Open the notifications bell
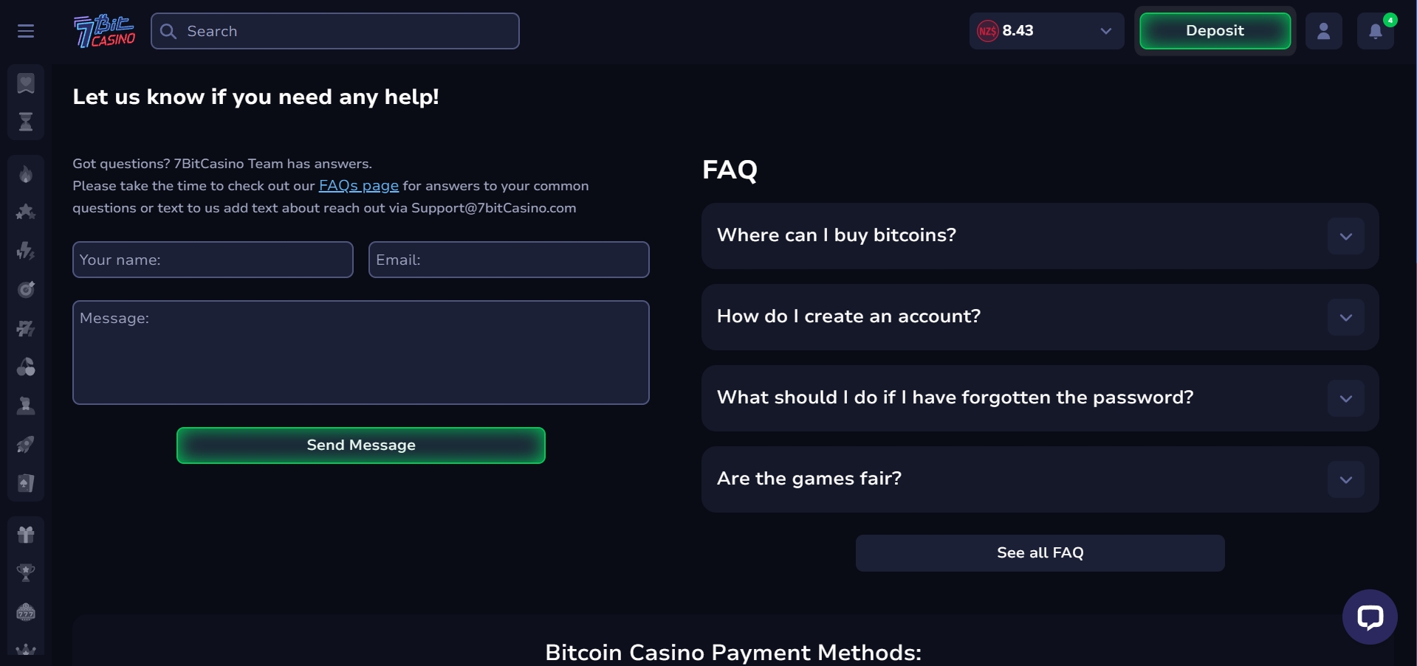The width and height of the screenshot is (1417, 666). point(1376,31)
